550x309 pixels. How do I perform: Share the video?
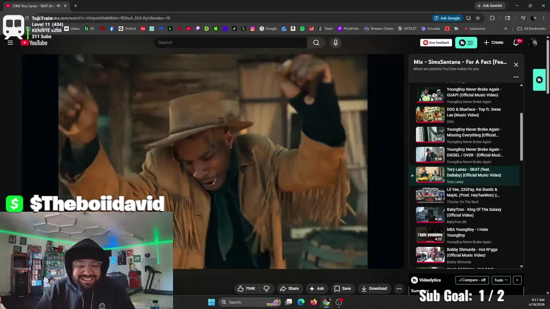pos(289,288)
